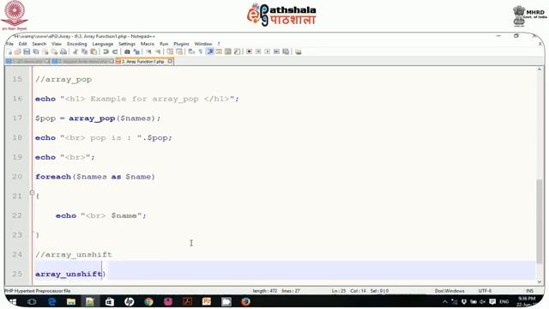Image resolution: width=549 pixels, height=309 pixels.
Task: Cut selection with scissors icon
Action: click(x=75, y=51)
